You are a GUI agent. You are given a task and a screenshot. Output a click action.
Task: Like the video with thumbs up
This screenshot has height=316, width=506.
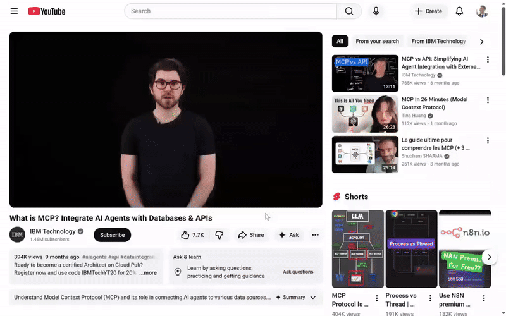pyautogui.click(x=192, y=235)
